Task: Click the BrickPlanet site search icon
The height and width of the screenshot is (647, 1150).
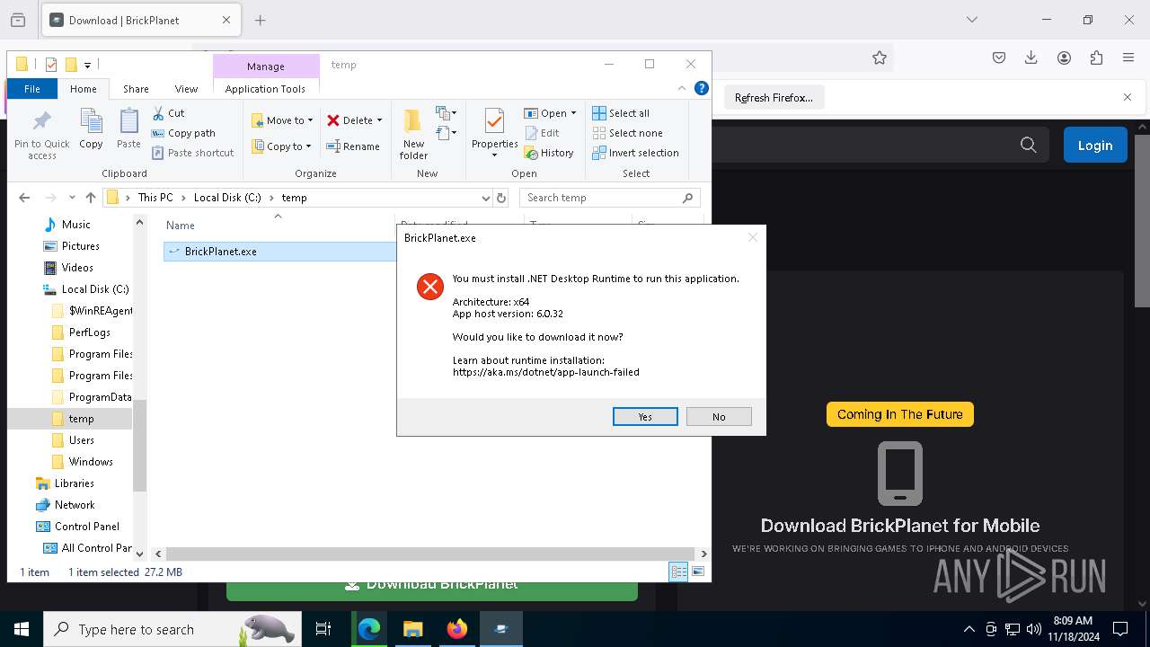Action: pyautogui.click(x=1029, y=145)
